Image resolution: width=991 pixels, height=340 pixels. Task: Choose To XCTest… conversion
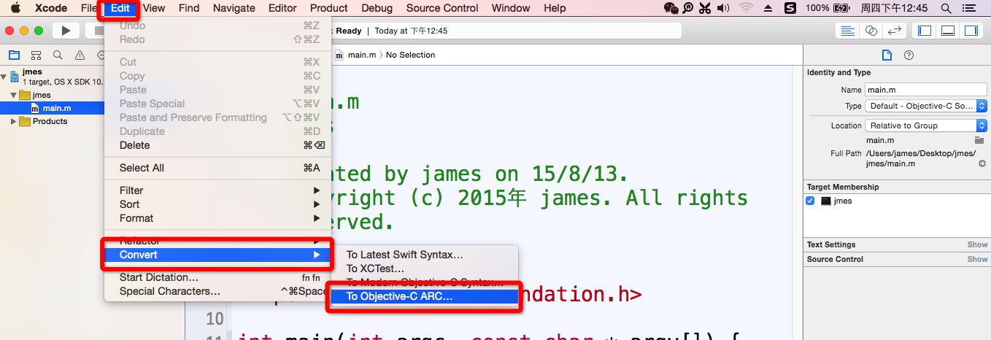coord(424,268)
